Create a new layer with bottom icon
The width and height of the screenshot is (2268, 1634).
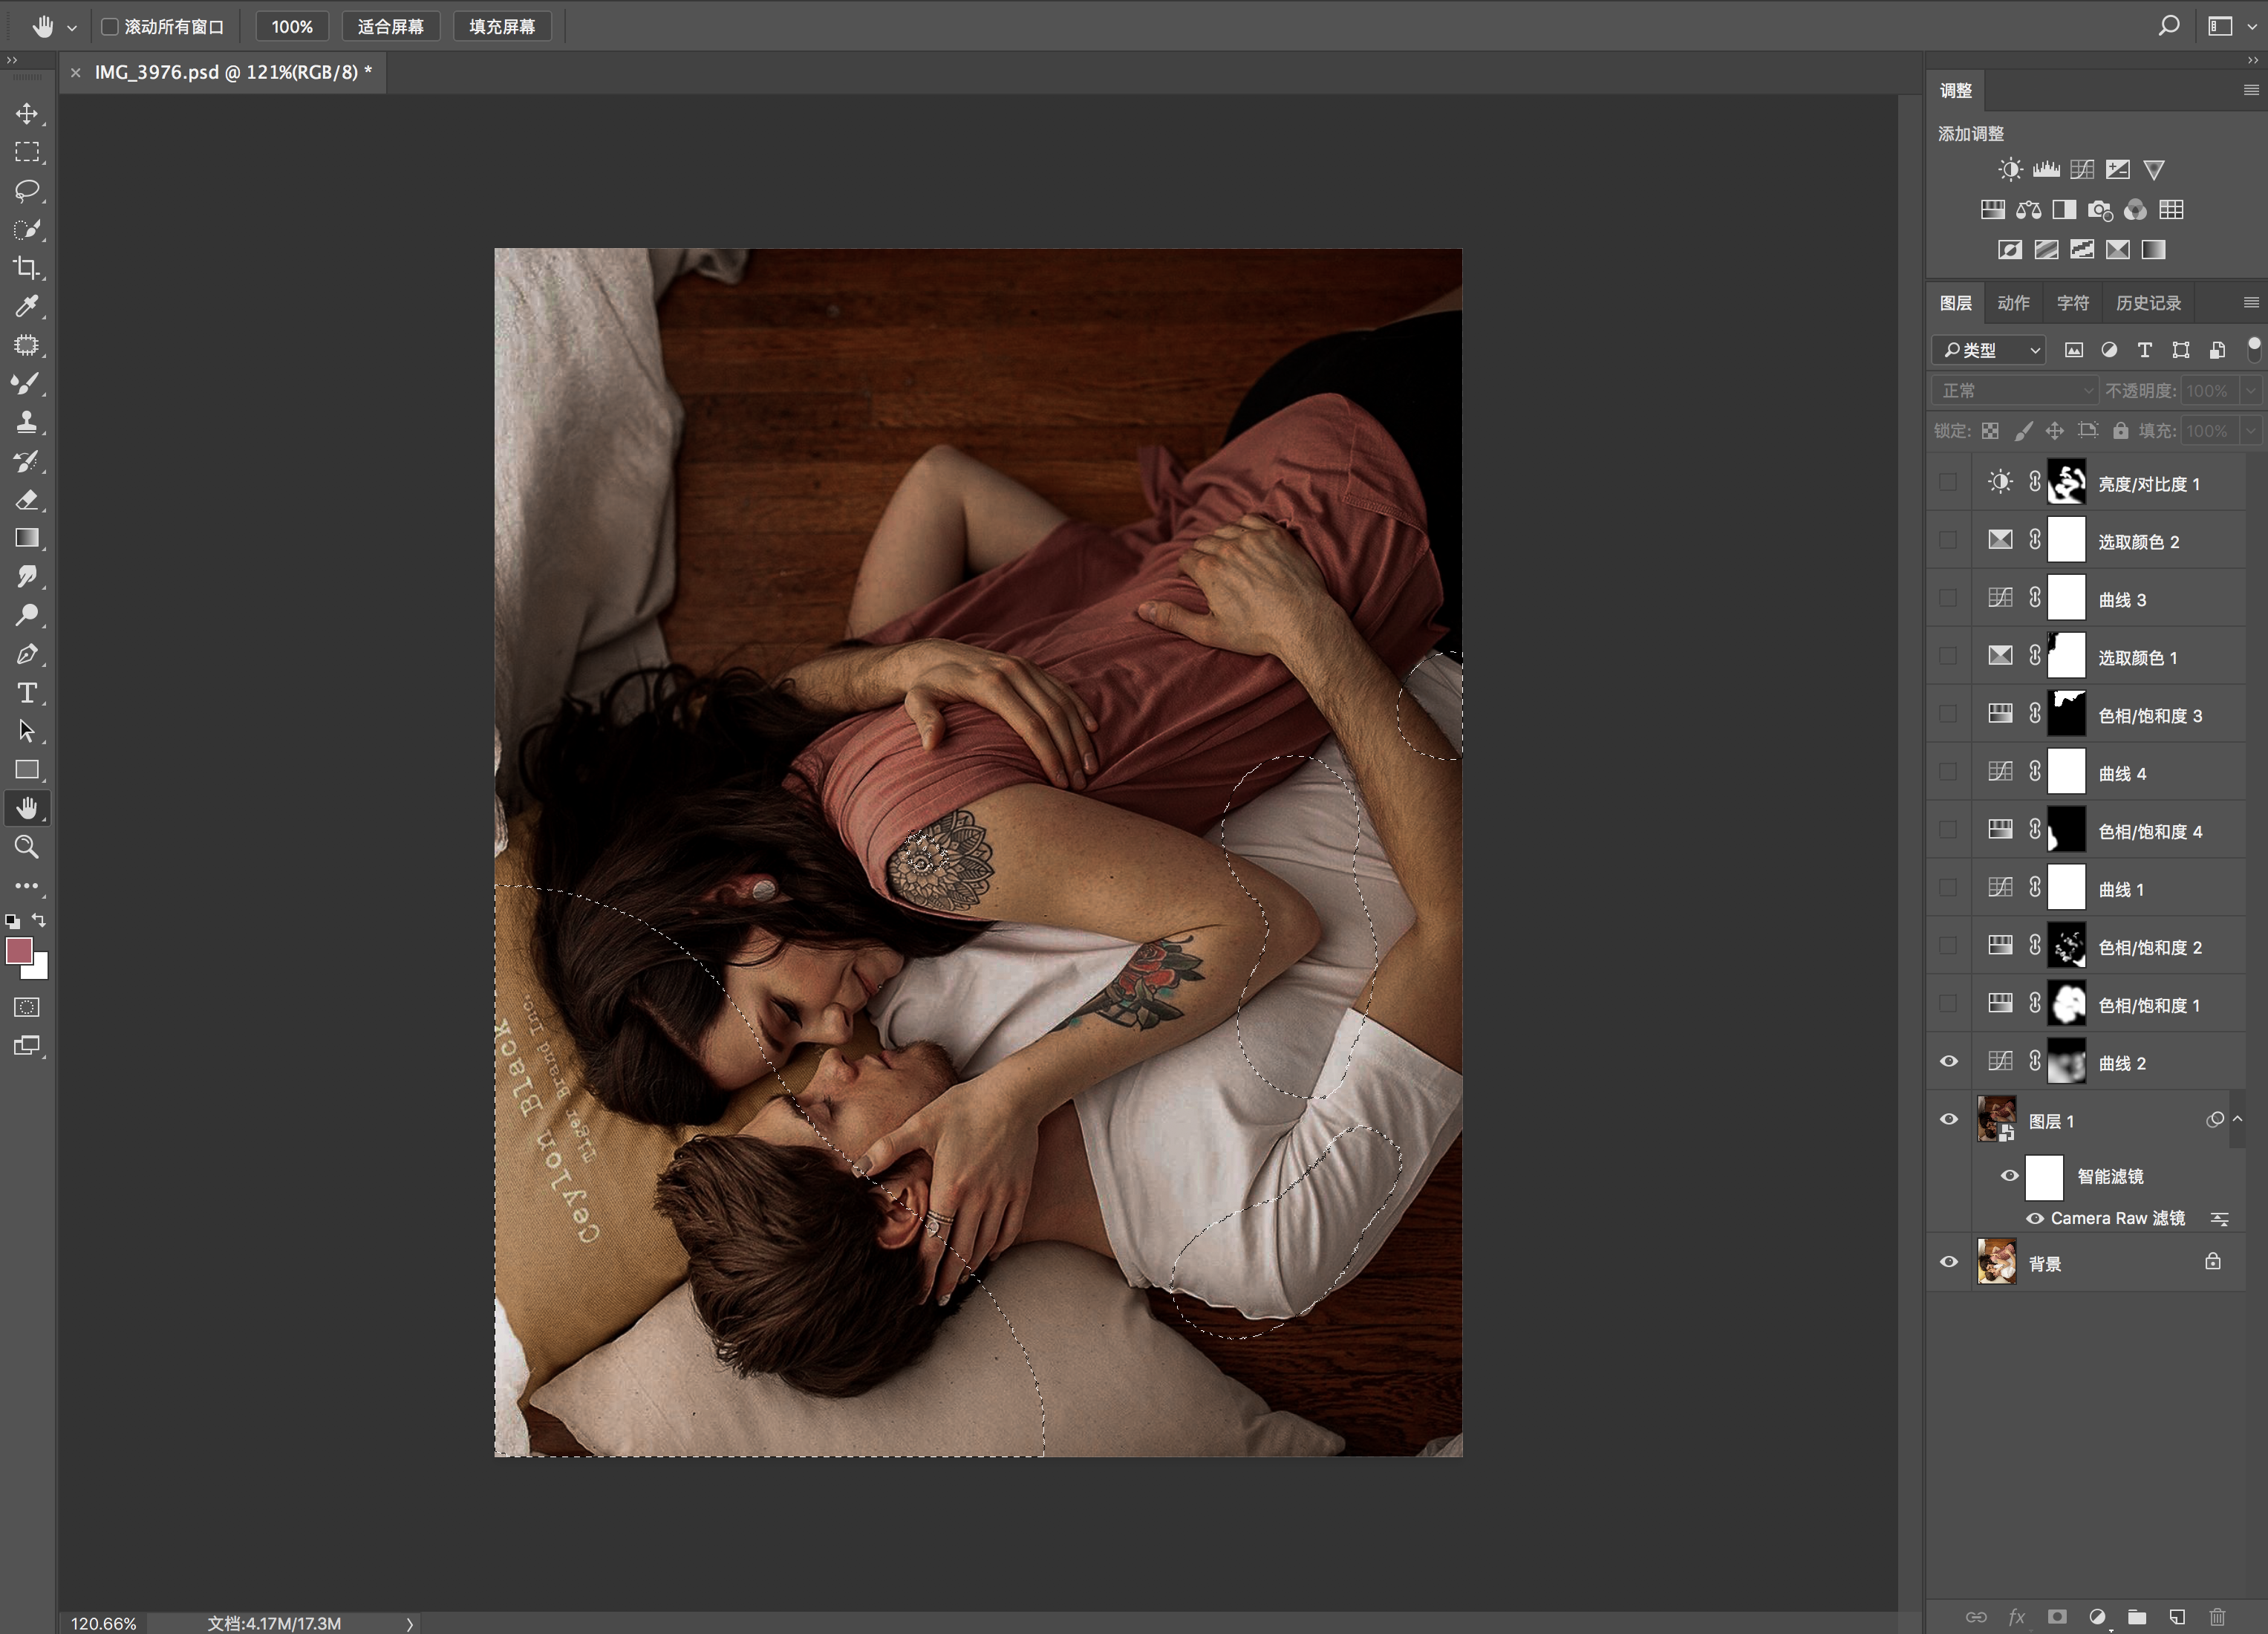[x=2177, y=1616]
